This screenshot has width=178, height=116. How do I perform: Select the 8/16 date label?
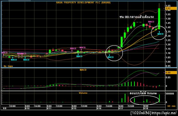[x=99, y=109]
